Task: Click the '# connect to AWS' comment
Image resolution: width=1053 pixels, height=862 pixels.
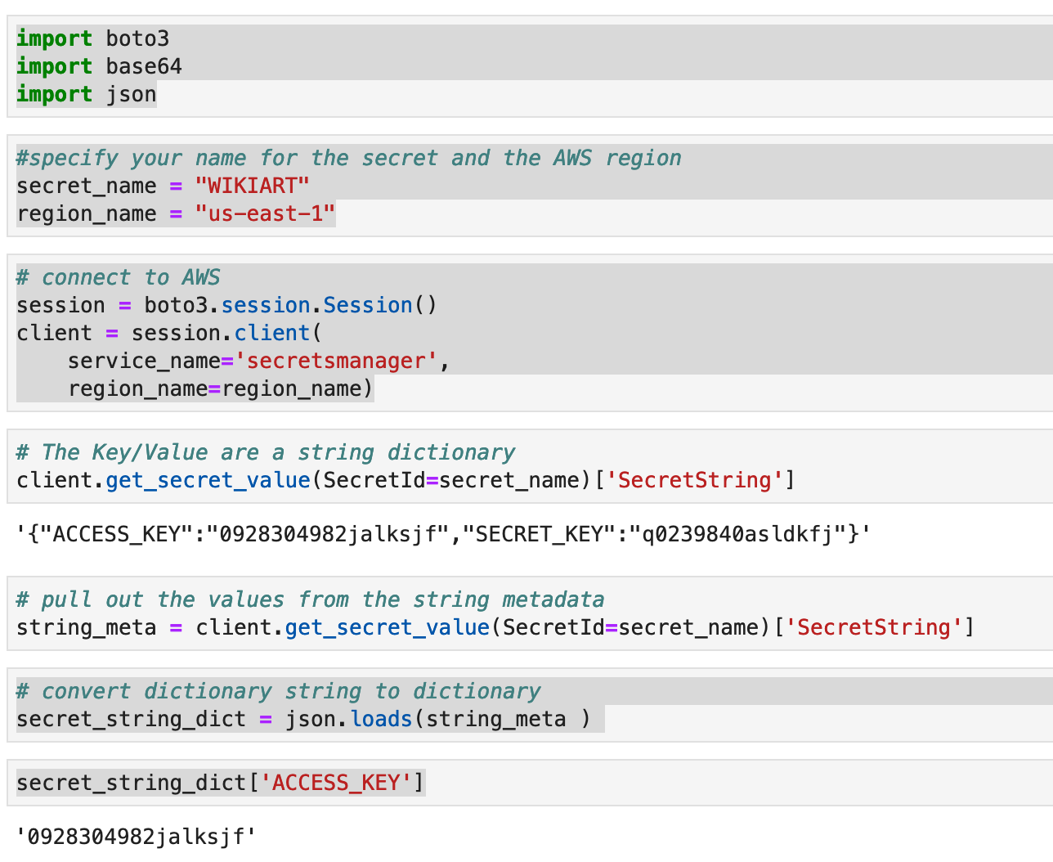Action: (119, 277)
